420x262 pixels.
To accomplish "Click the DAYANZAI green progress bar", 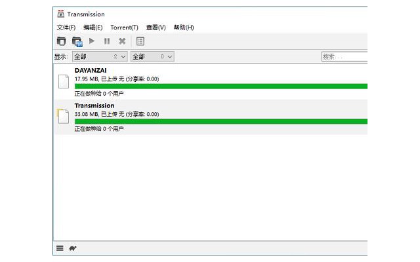I will pyautogui.click(x=221, y=86).
